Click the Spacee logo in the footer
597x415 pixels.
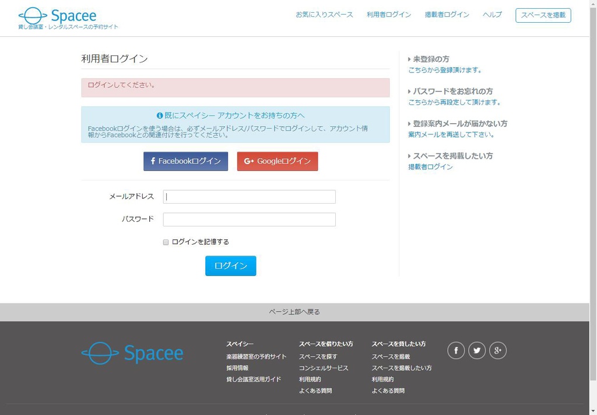(132, 353)
